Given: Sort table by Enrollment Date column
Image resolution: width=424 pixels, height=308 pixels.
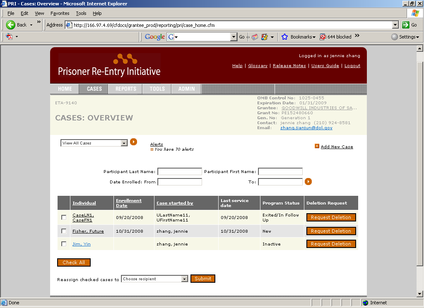Looking at the screenshot, I should (129, 203).
